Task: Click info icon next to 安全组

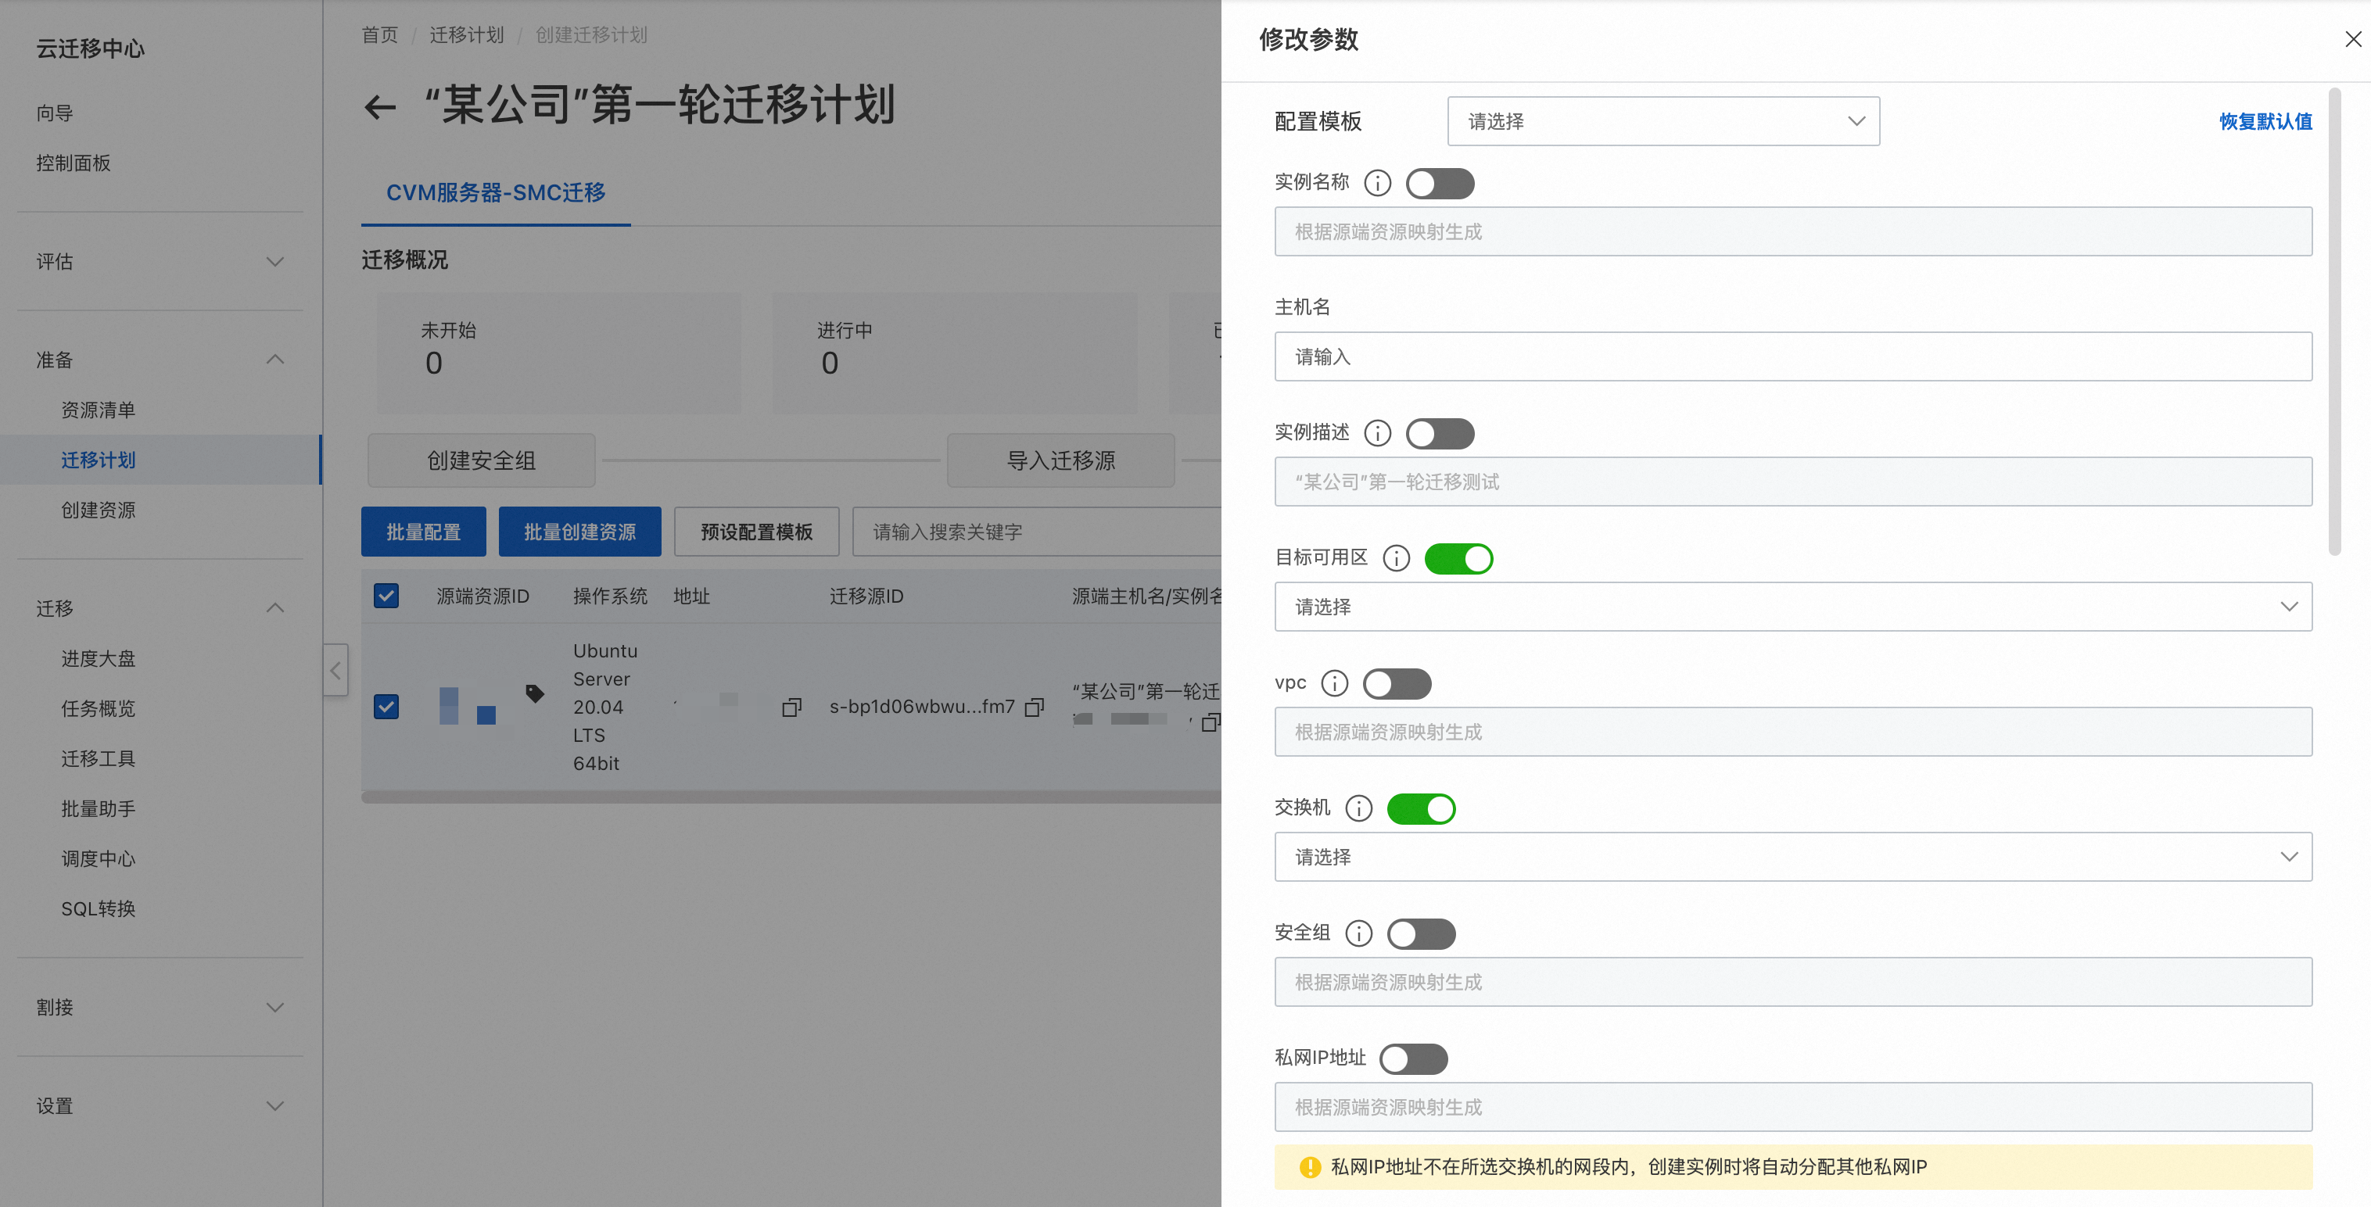Action: [1358, 933]
